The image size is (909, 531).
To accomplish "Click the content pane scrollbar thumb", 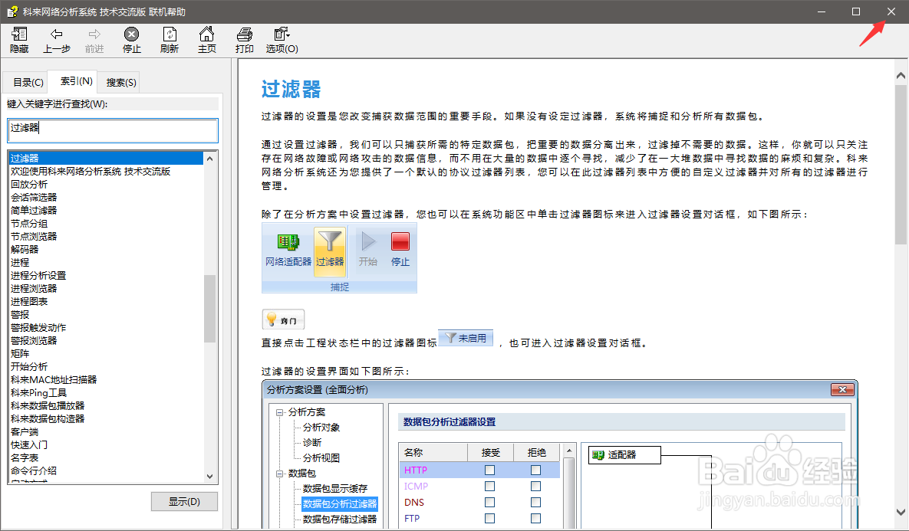I will pyautogui.click(x=901, y=165).
